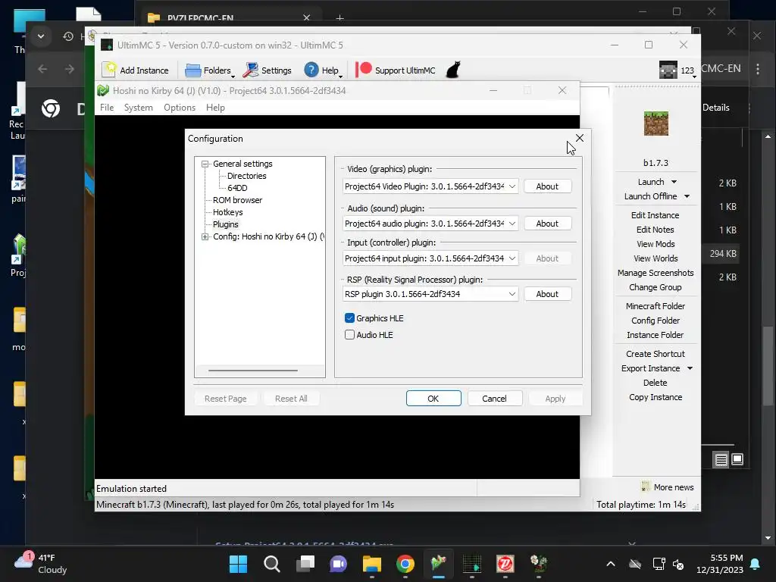
Task: Open the Teams chat taskbar icon
Action: click(339, 564)
